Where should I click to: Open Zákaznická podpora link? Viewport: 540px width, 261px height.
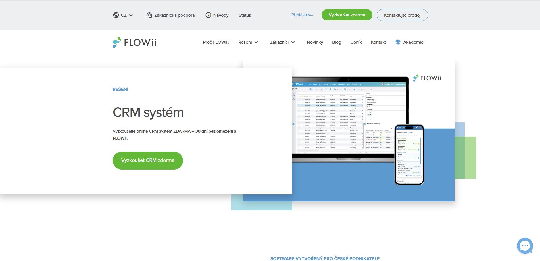point(174,15)
